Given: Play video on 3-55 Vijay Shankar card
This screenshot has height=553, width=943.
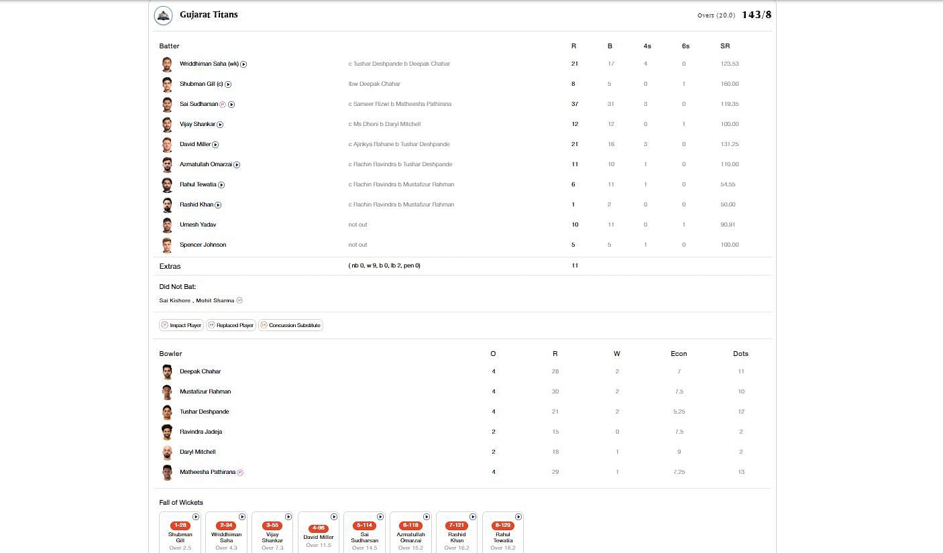Looking at the screenshot, I should pos(288,517).
